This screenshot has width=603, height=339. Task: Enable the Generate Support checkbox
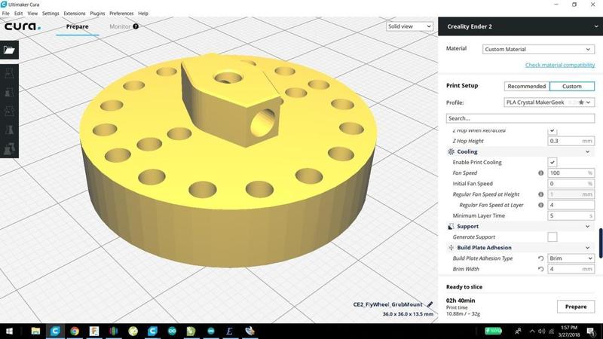tap(552, 237)
